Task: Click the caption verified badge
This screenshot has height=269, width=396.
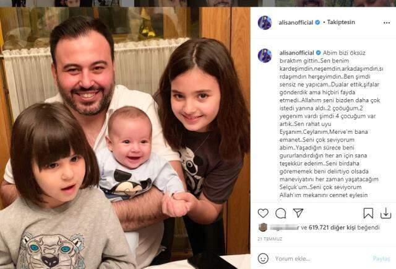Action: point(318,53)
